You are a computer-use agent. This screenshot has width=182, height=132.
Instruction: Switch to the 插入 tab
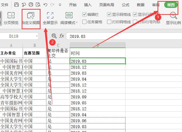tap(88, 5)
